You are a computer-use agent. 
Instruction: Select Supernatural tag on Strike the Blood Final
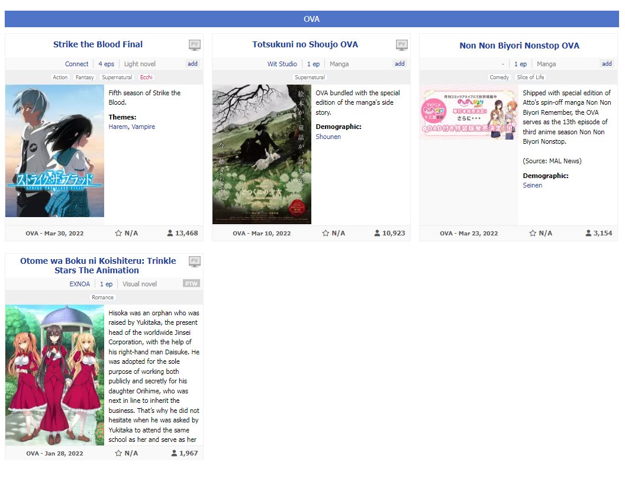117,77
